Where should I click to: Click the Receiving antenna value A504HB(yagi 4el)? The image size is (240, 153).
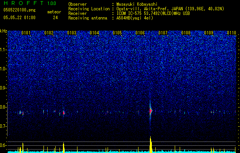click(135, 18)
